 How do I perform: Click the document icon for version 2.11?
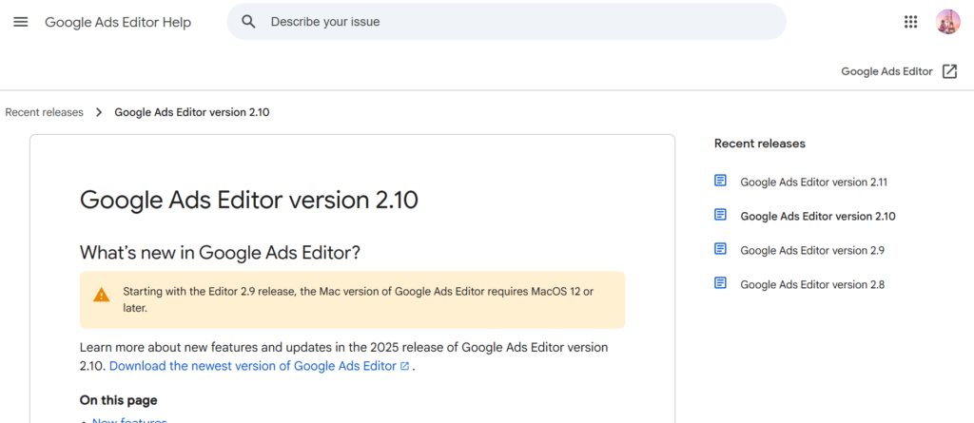click(720, 181)
